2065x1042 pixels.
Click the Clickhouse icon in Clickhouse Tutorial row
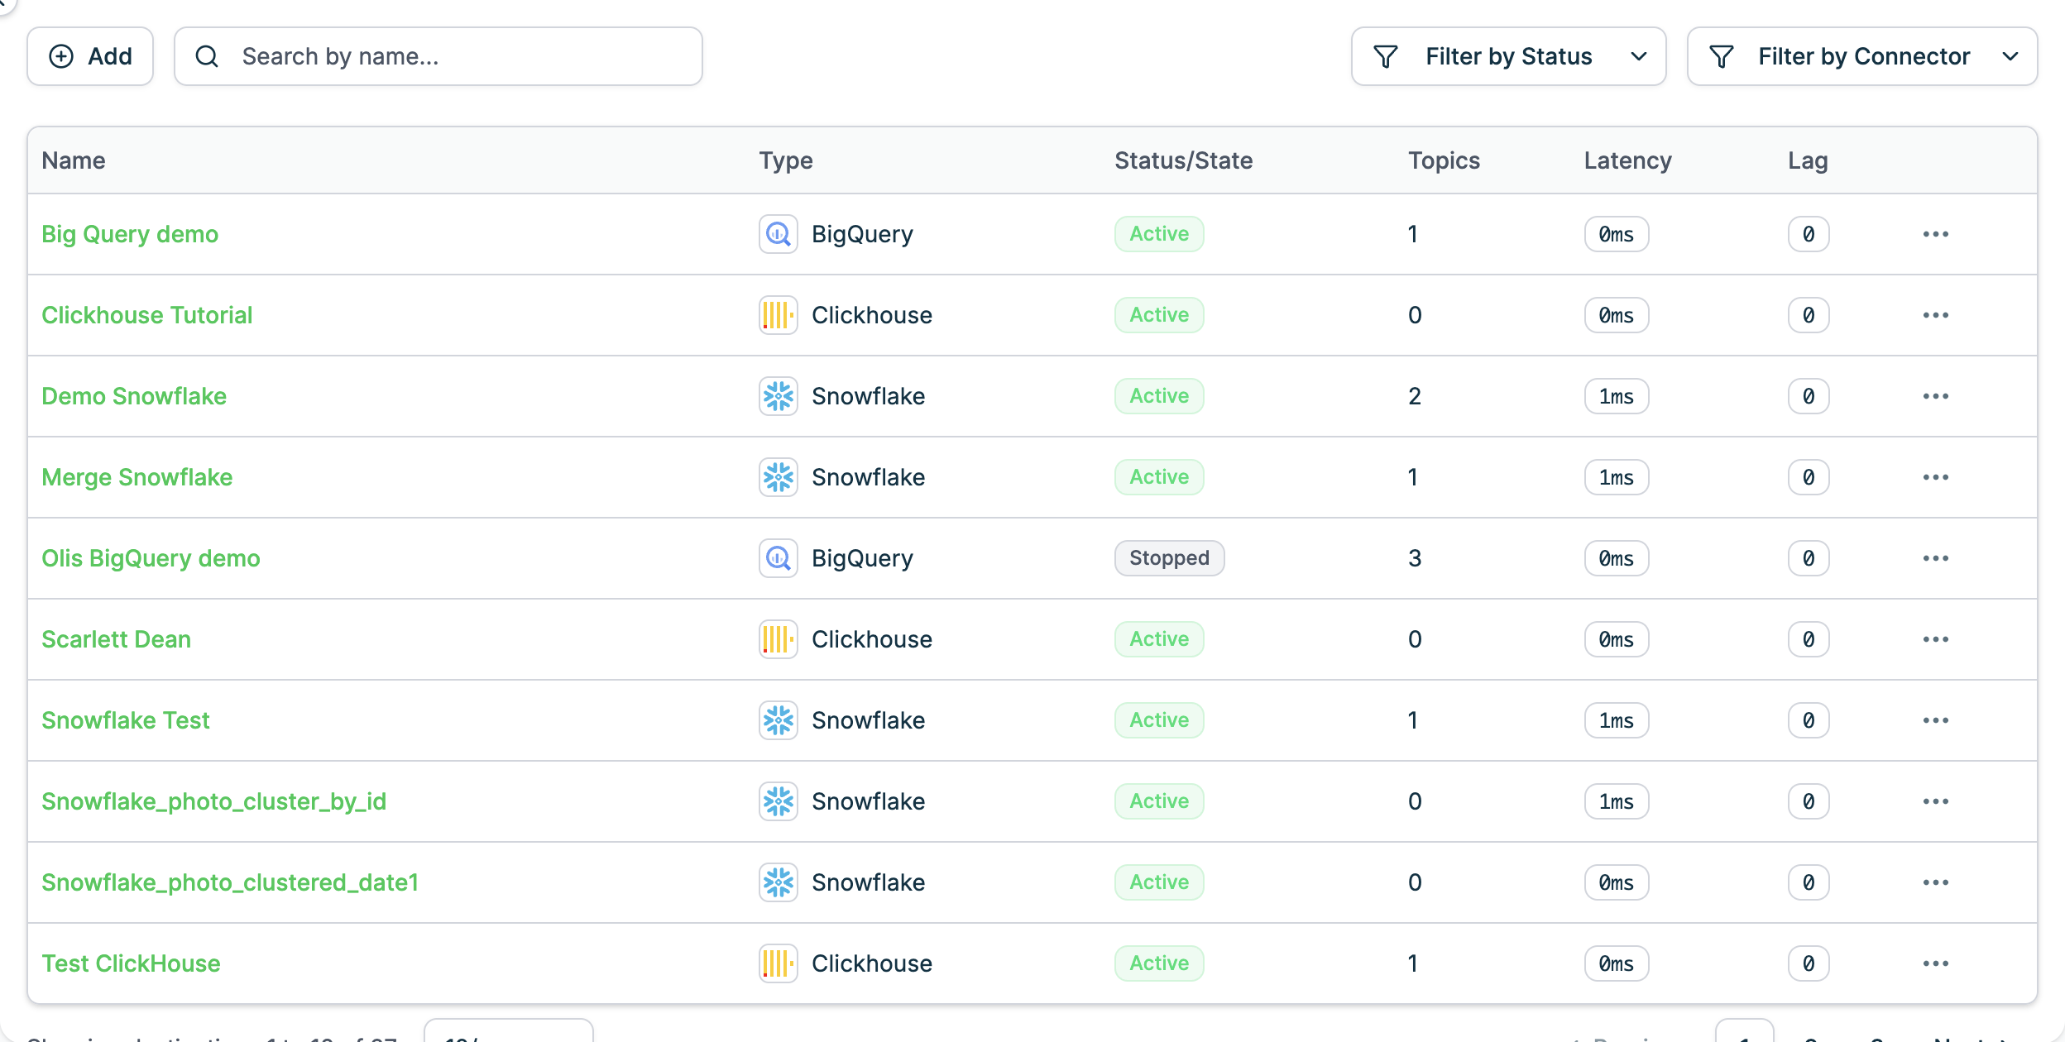coord(778,315)
